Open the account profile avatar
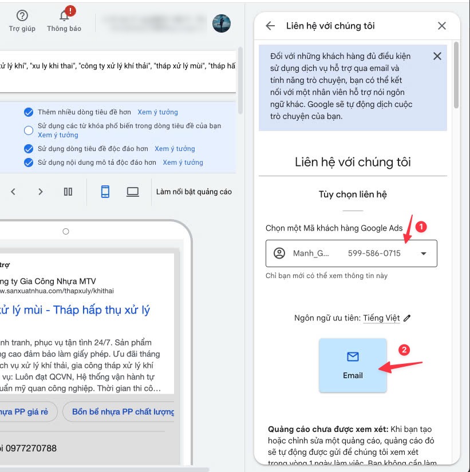 click(x=222, y=23)
